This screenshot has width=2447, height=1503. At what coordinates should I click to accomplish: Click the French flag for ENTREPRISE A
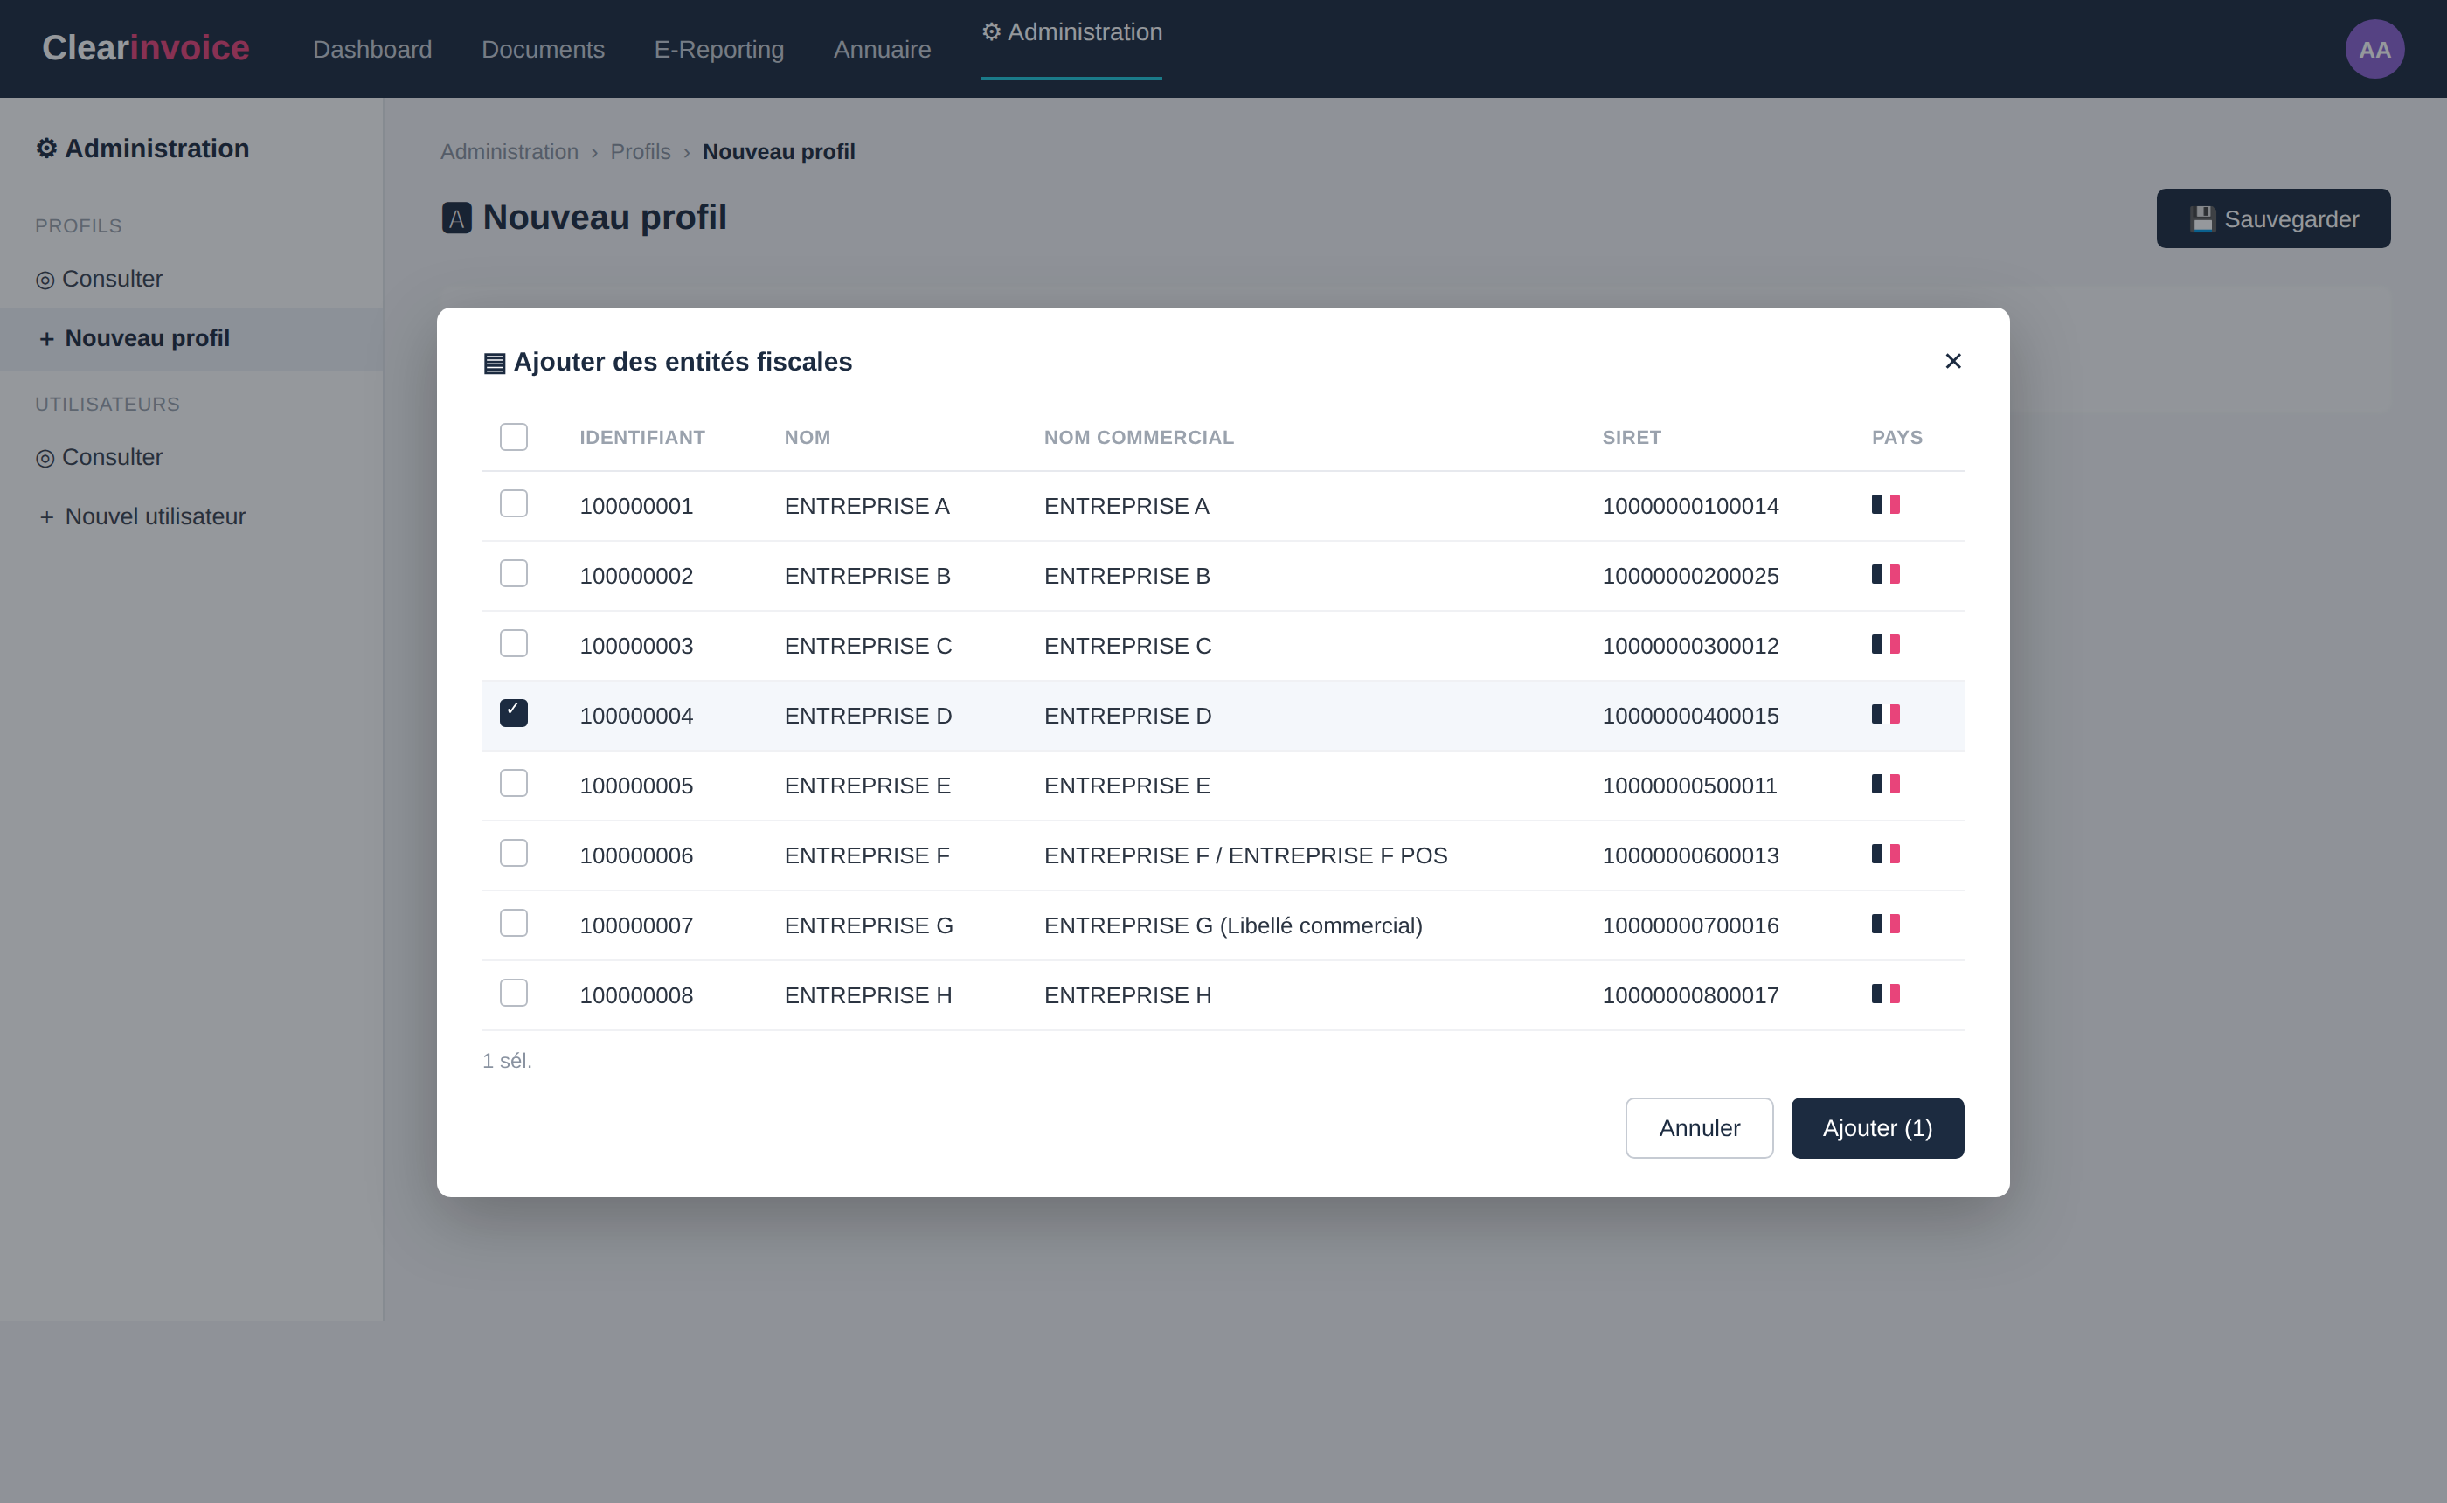tap(1884, 504)
